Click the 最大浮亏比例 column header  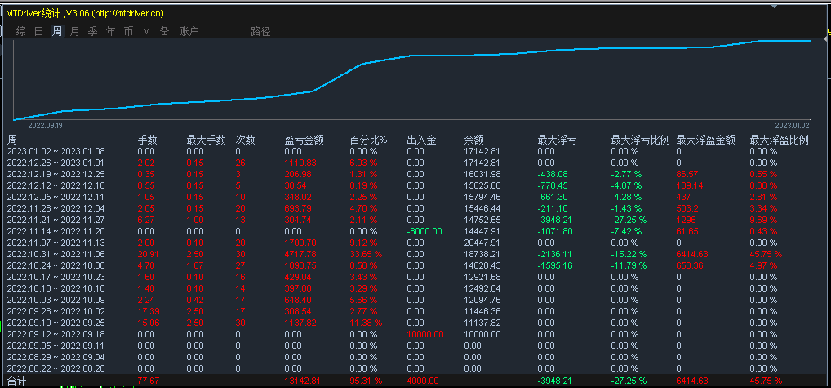coord(641,140)
